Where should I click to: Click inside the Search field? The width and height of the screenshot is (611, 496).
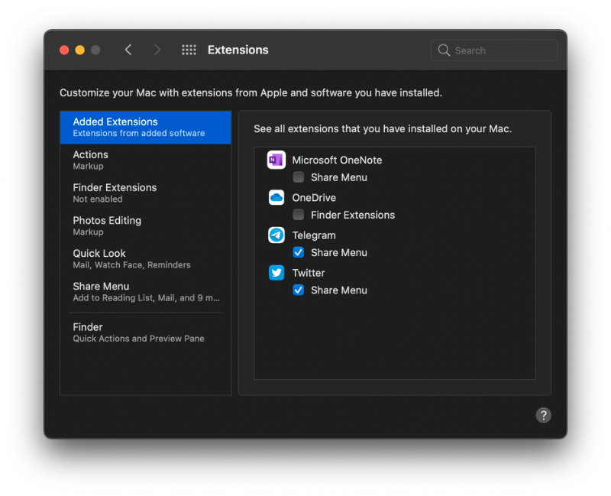coord(493,50)
